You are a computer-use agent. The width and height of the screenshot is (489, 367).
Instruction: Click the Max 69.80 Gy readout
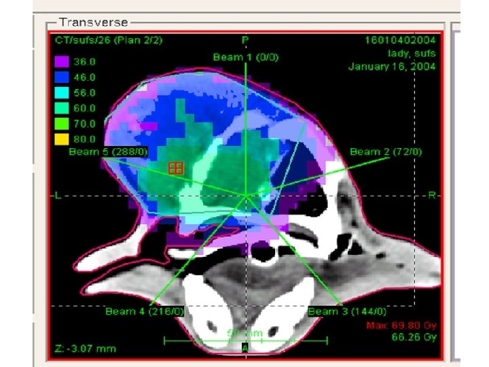click(401, 326)
